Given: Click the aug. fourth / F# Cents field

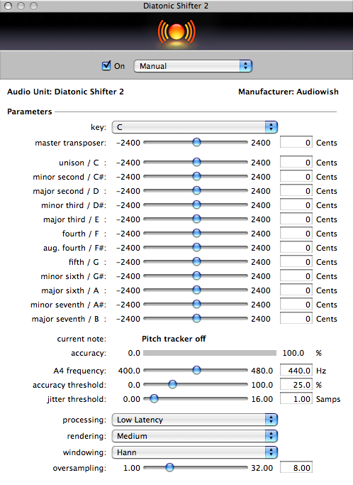Looking at the screenshot, I should 296,248.
